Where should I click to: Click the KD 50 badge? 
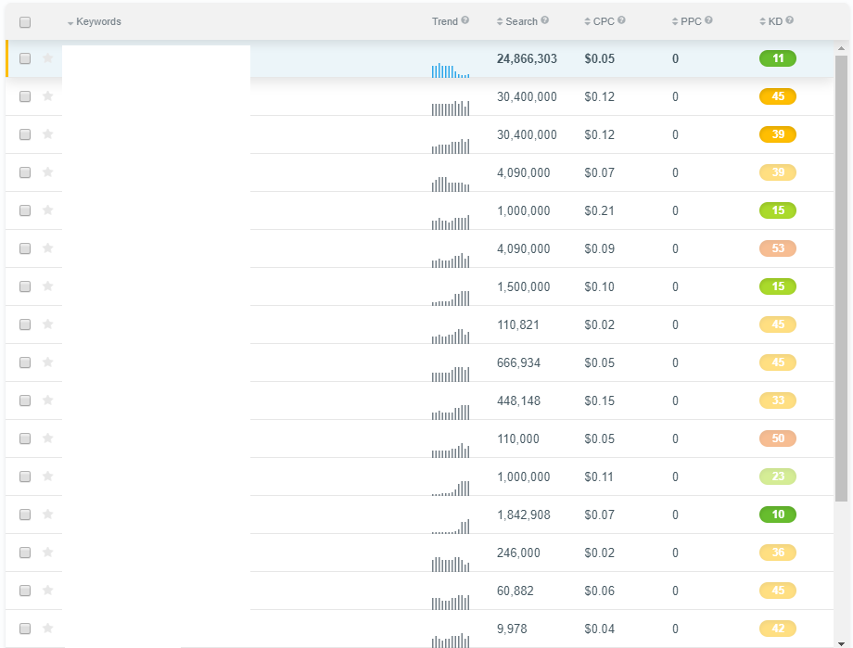(777, 438)
